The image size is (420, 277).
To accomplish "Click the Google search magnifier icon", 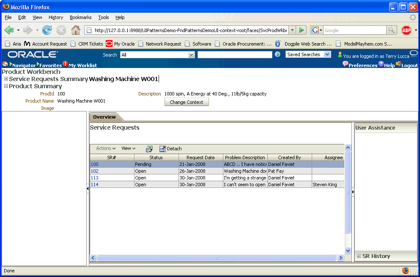I will click(391, 30).
